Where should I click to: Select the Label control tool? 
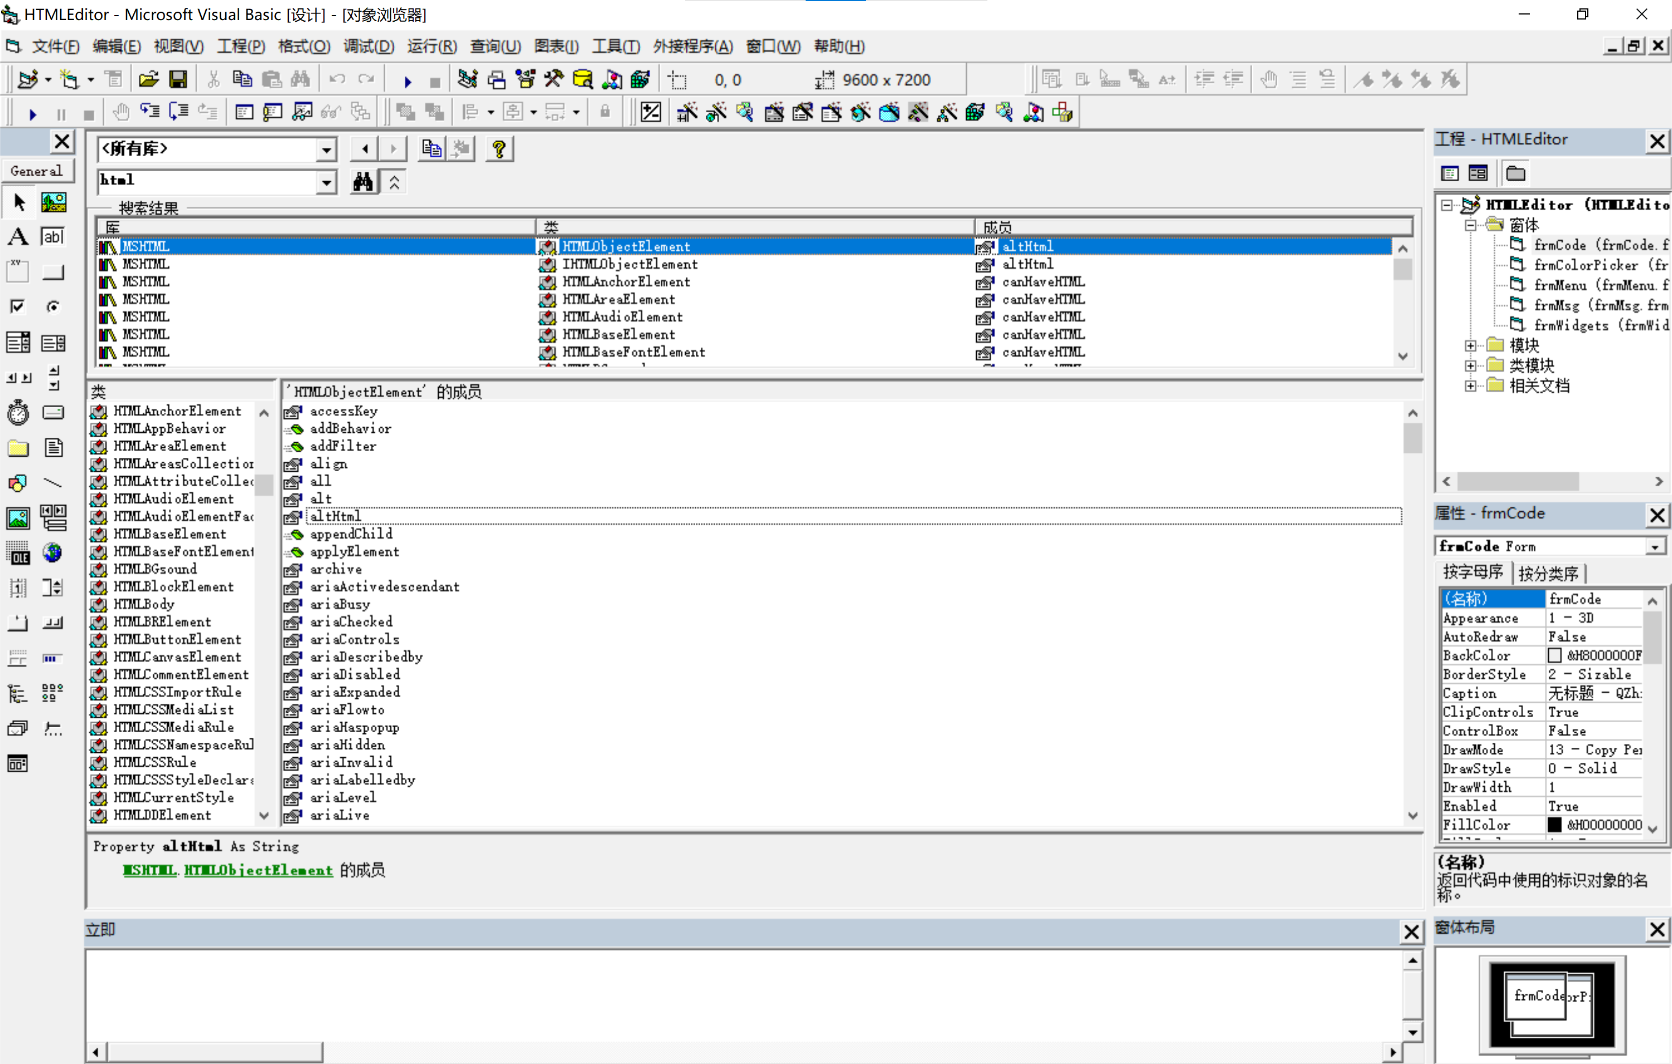click(x=19, y=237)
